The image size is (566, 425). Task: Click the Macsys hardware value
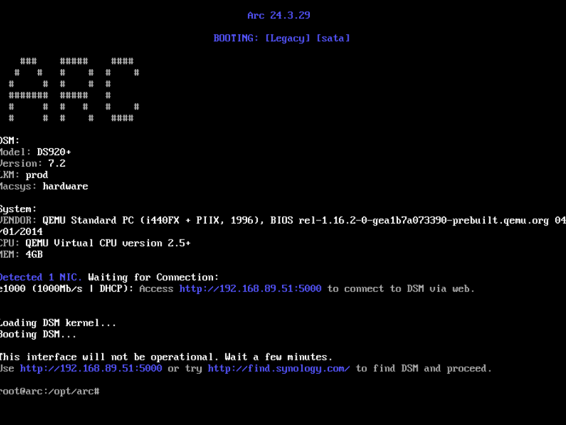coord(65,186)
